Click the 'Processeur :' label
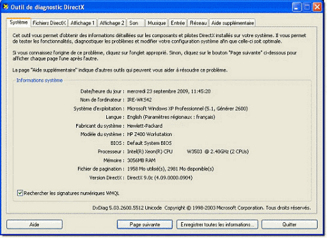The width and height of the screenshot is (327, 238). (111, 152)
